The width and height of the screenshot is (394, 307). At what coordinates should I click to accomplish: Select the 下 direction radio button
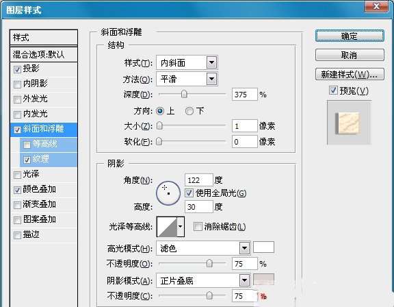point(189,111)
